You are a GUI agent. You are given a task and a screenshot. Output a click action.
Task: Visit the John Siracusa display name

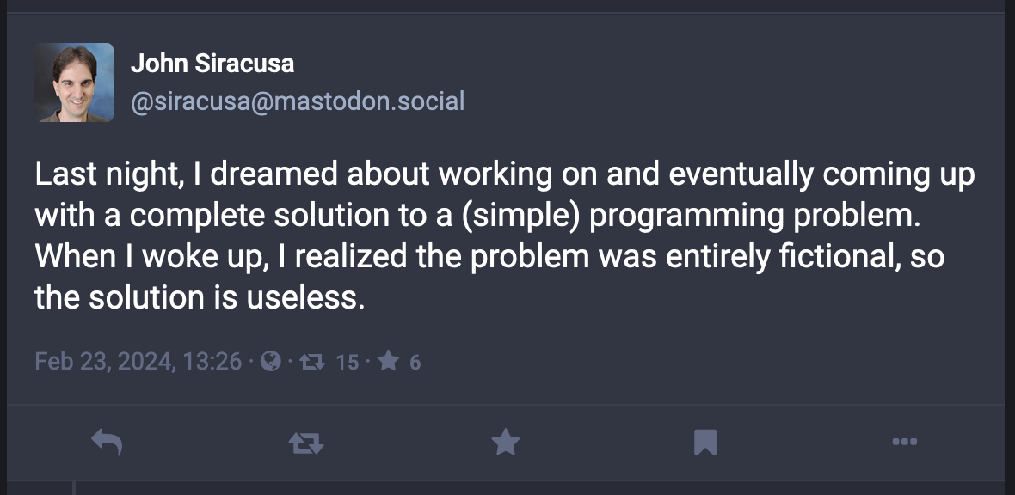(x=212, y=63)
